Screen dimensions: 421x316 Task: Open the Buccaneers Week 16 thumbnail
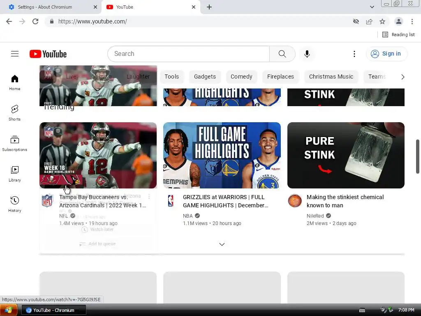98,155
